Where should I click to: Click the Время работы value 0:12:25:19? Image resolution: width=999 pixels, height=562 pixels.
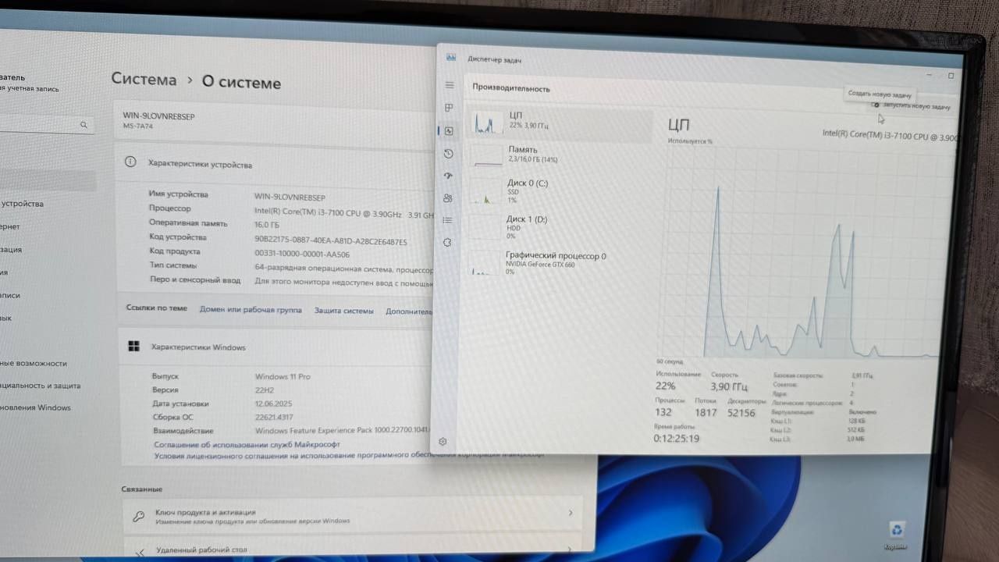coord(677,439)
